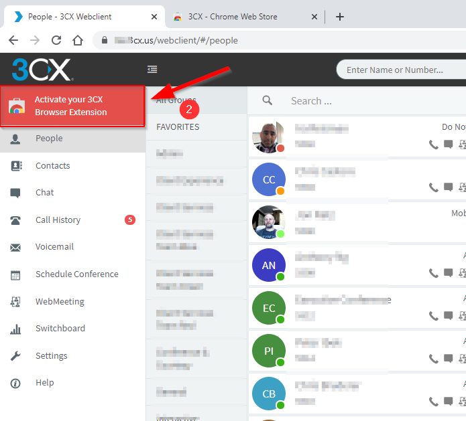Select the People - 3CX Webclient tab
This screenshot has width=466, height=421.
pos(84,17)
